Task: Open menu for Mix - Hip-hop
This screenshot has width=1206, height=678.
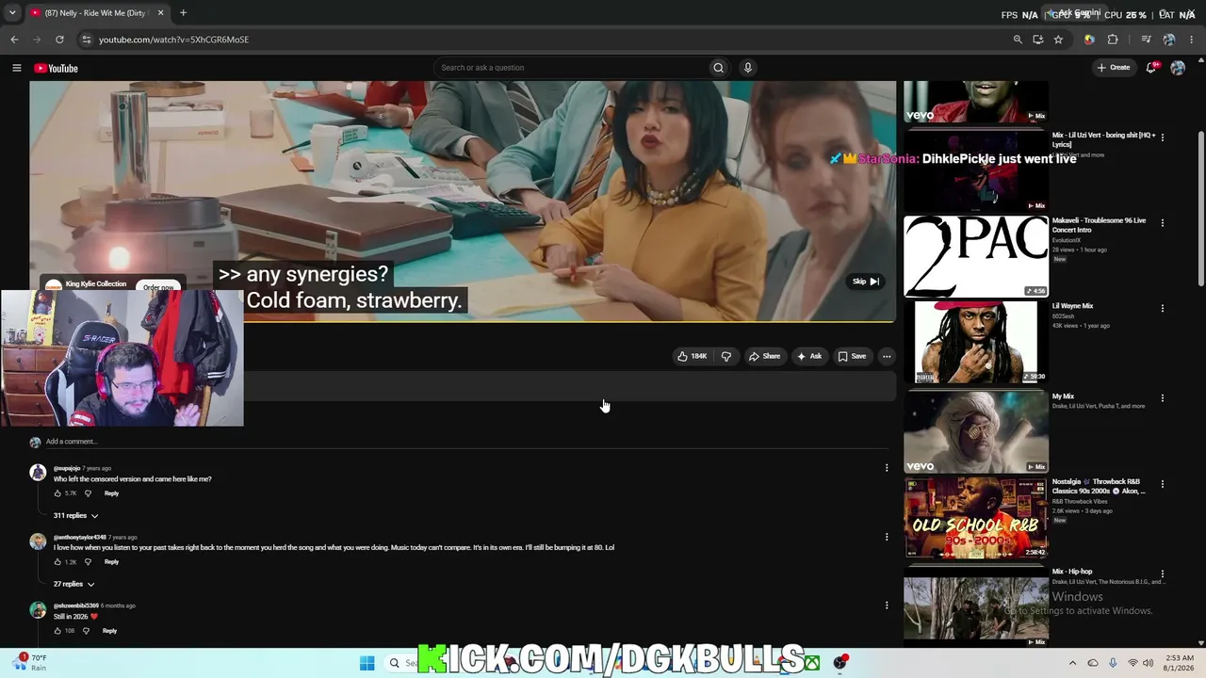Action: (1163, 573)
